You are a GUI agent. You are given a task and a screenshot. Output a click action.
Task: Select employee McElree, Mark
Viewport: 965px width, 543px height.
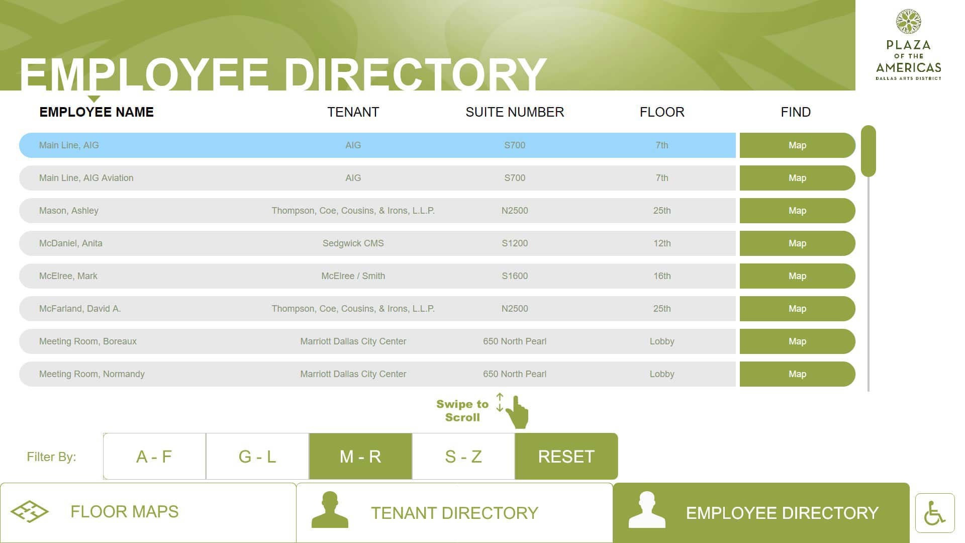377,276
